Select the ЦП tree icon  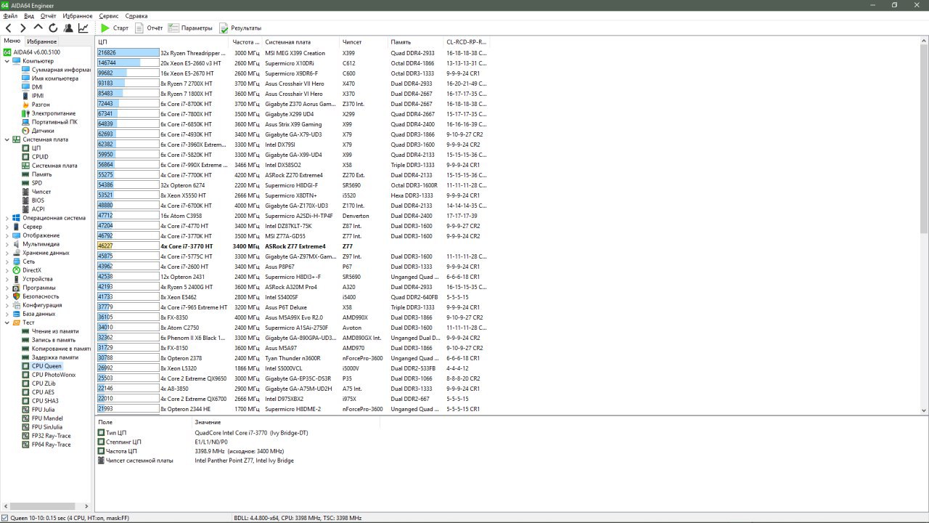25,148
